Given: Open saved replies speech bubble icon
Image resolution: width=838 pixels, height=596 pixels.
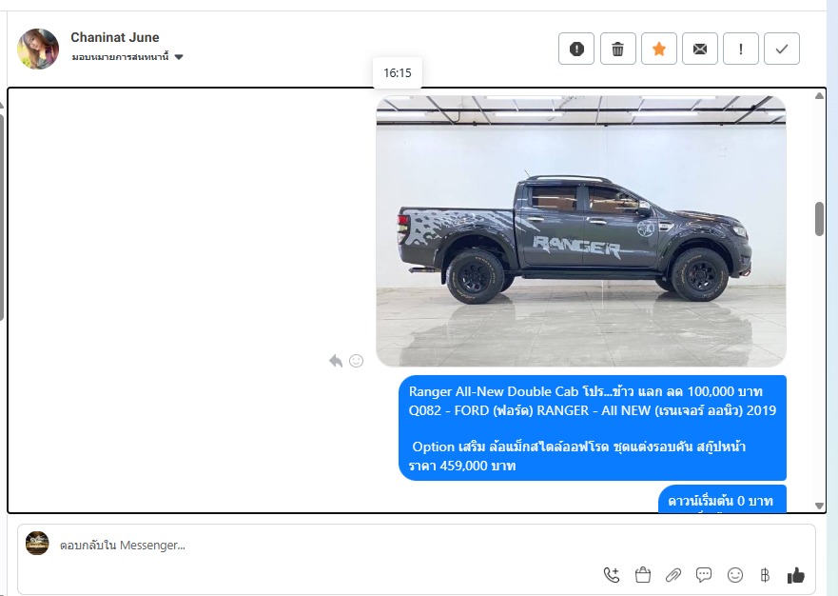Looking at the screenshot, I should point(704,575).
